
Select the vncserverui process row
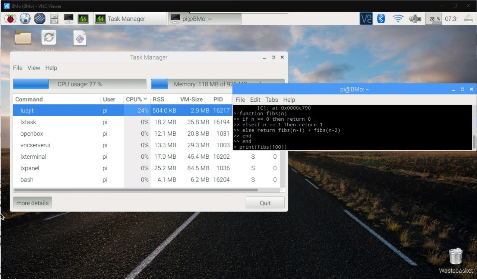(122, 145)
